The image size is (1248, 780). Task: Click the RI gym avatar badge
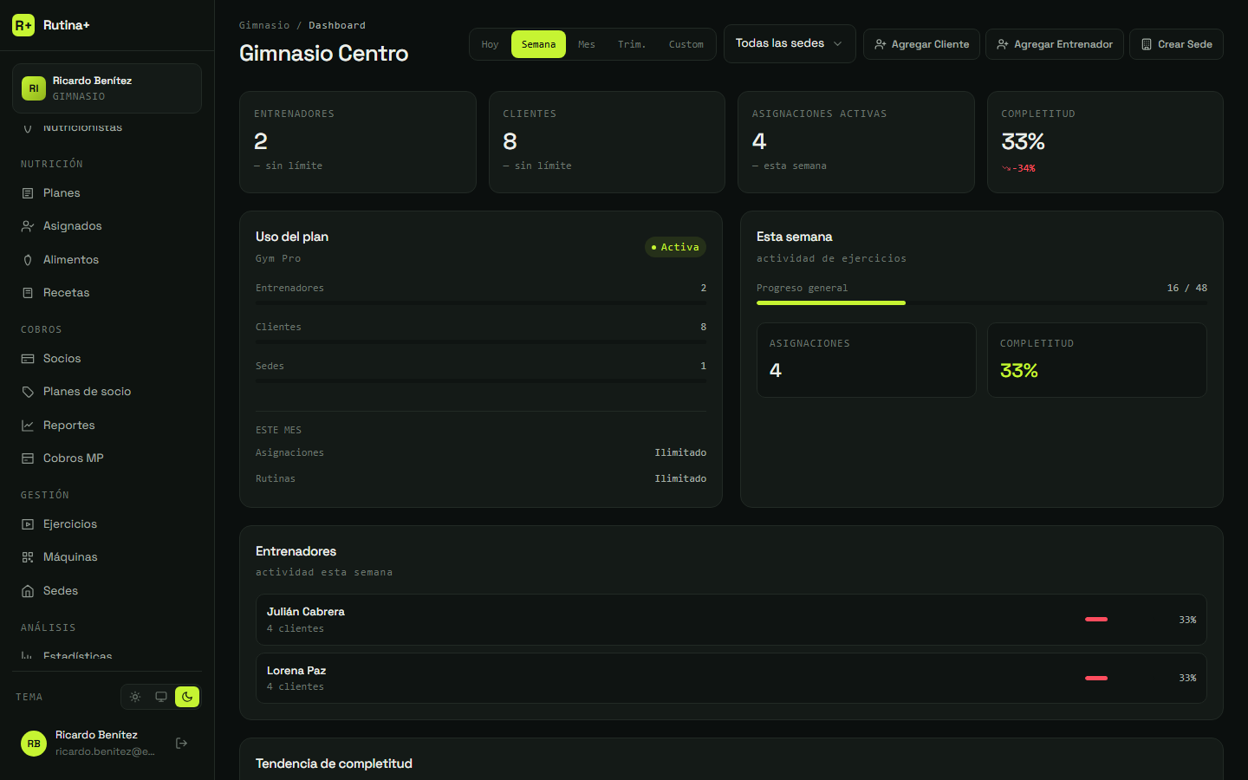point(34,88)
